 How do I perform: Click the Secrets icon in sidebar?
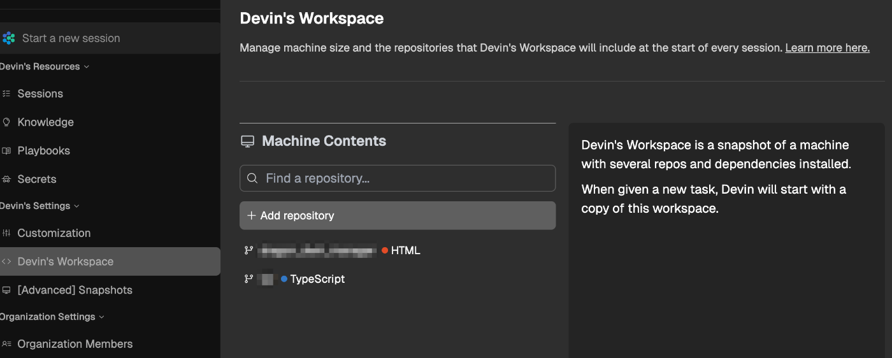tap(6, 180)
